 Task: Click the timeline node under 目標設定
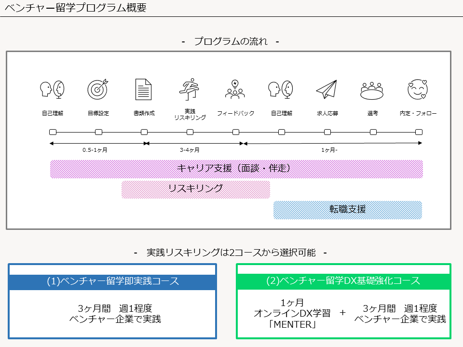[98, 132]
